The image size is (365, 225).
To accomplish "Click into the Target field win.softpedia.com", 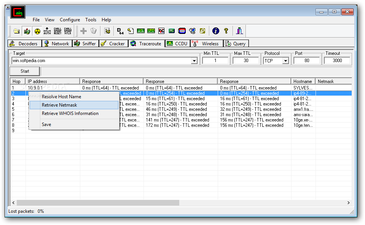I will pos(101,61).
